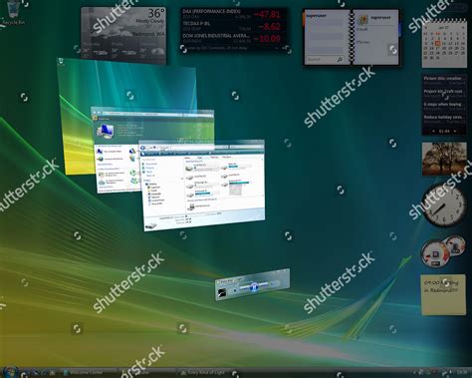472x378 pixels.
Task: Click computer icon in Welcome Center window
Action: click(105, 131)
